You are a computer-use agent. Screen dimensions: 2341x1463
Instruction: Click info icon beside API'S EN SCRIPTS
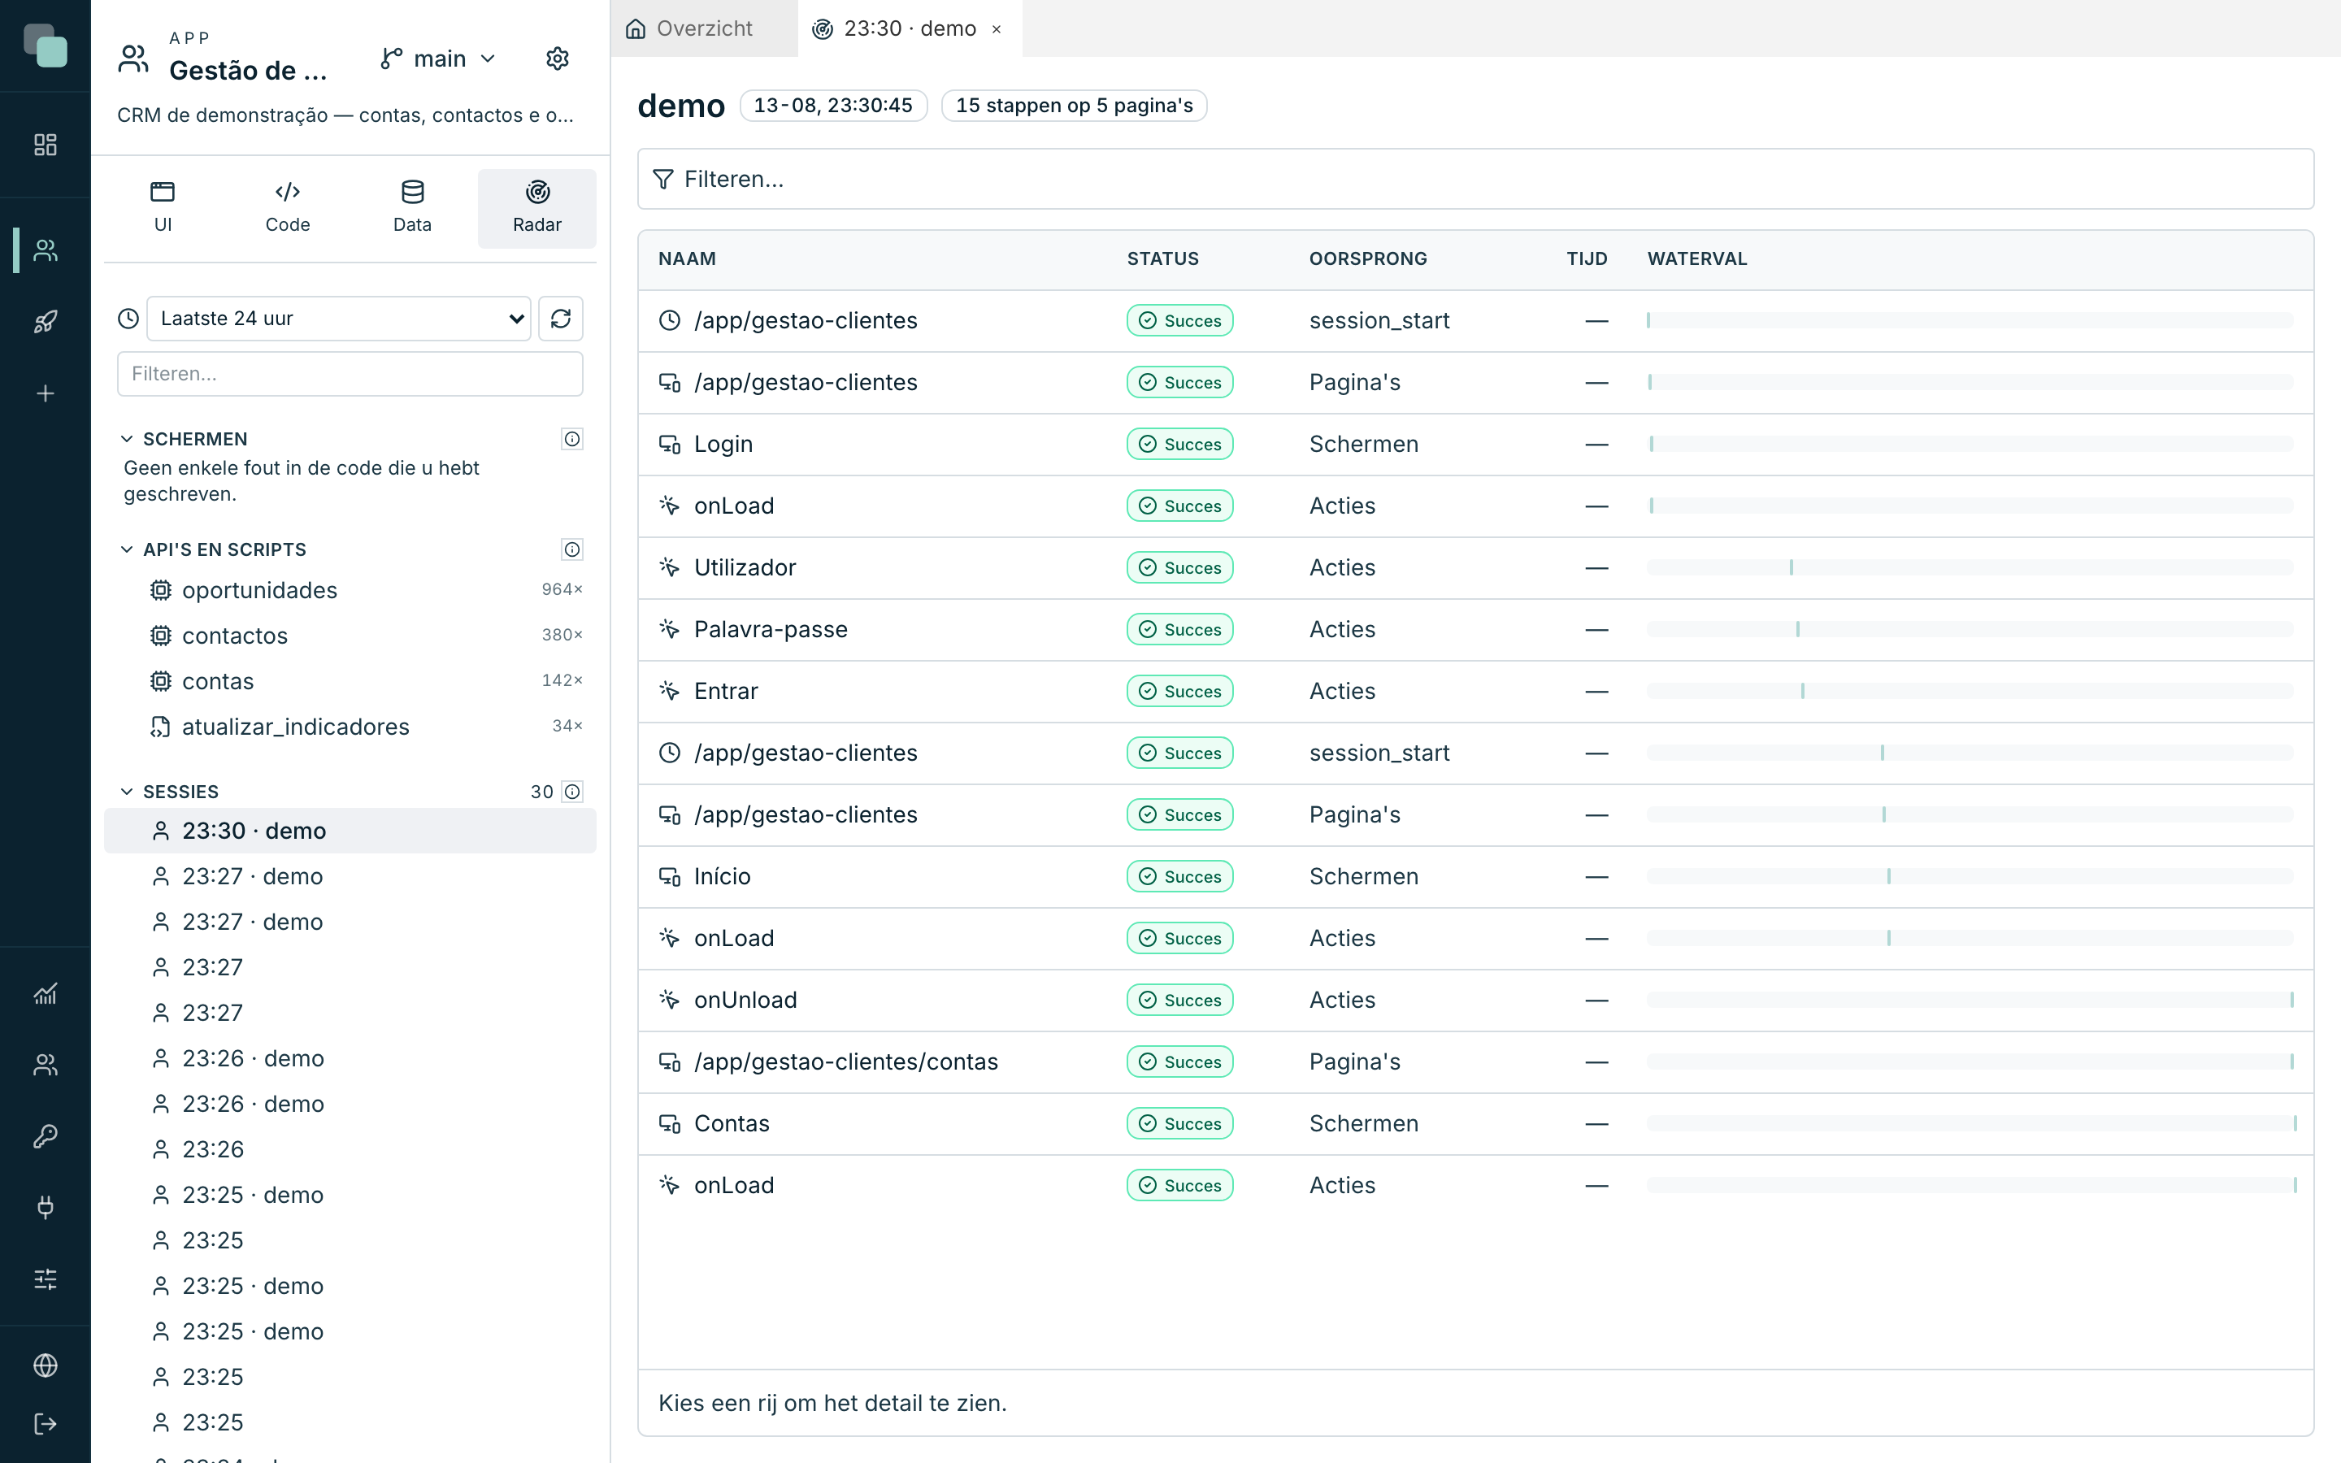(x=573, y=549)
